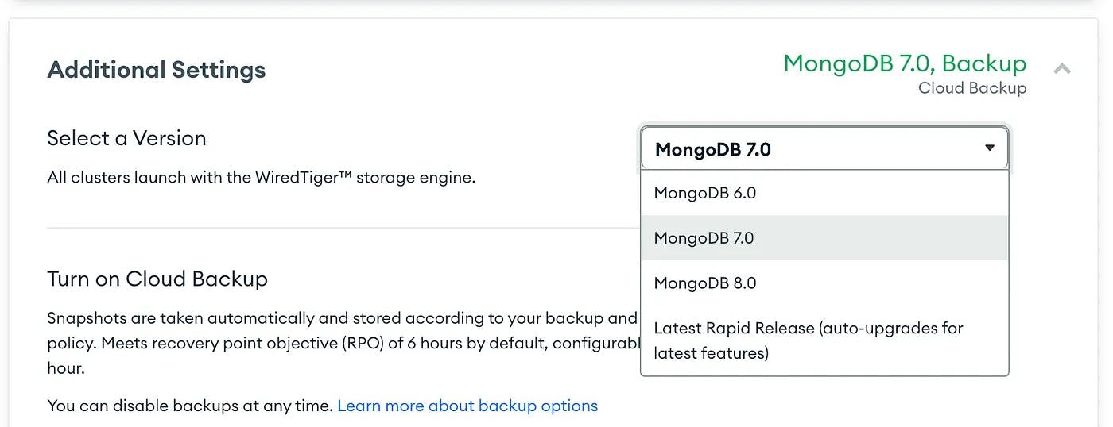
Task: Click the trailing "hour." text in backup description
Action: pyautogui.click(x=66, y=369)
